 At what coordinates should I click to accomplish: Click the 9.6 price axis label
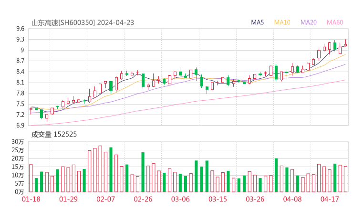[20, 29]
